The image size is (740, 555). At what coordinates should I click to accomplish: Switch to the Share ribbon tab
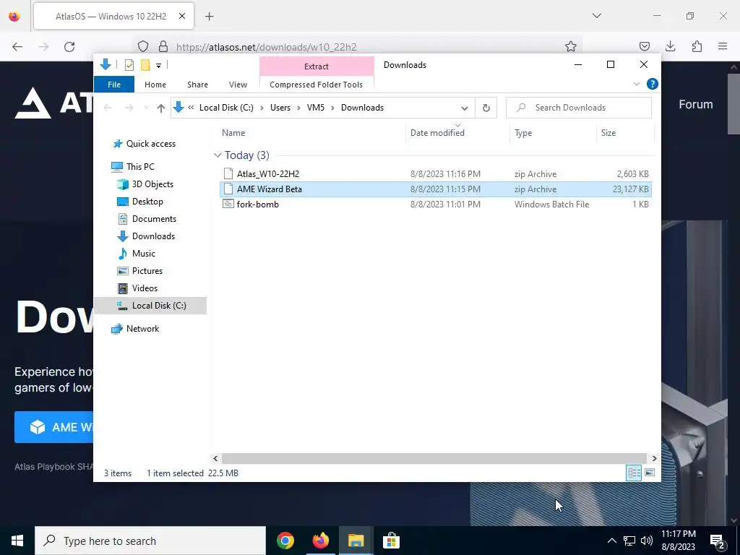[197, 85]
